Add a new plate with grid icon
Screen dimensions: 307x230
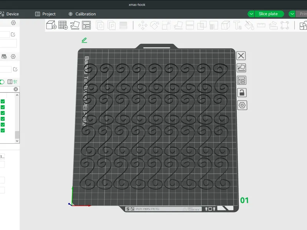coord(63,25)
